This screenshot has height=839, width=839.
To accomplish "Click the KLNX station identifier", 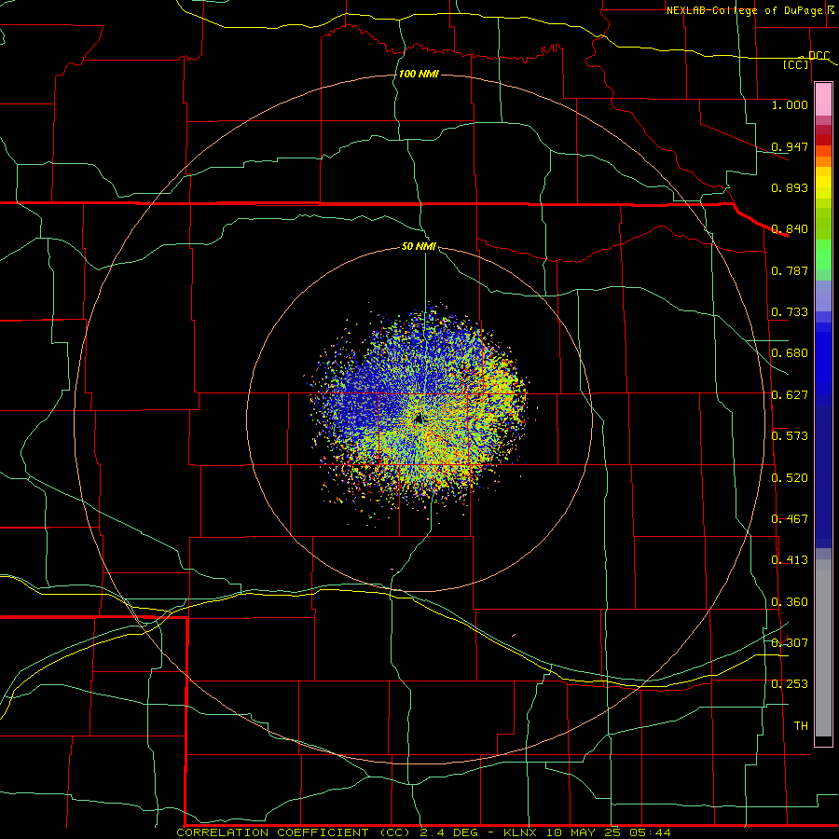I will 522,832.
